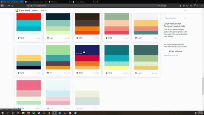204x115 pixels.
Task: Toggle the browser sidebar icon
Action: [x=187, y=6]
